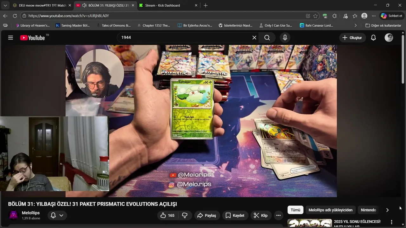
Task: Dislike the video with thumbs down
Action: pos(185,215)
